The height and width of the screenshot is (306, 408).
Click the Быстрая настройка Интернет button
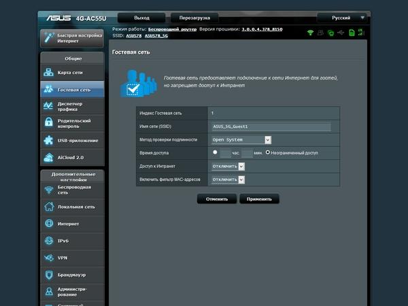click(x=72, y=38)
